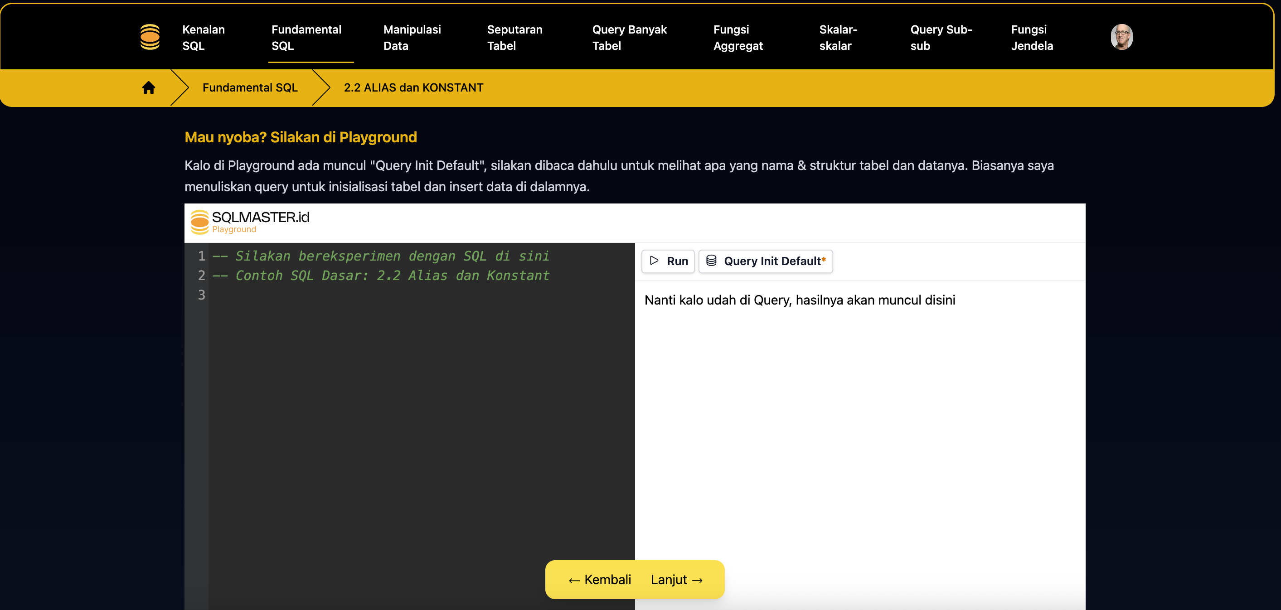Viewport: 1281px width, 610px height.
Task: Open Query Init Default
Action: click(765, 261)
